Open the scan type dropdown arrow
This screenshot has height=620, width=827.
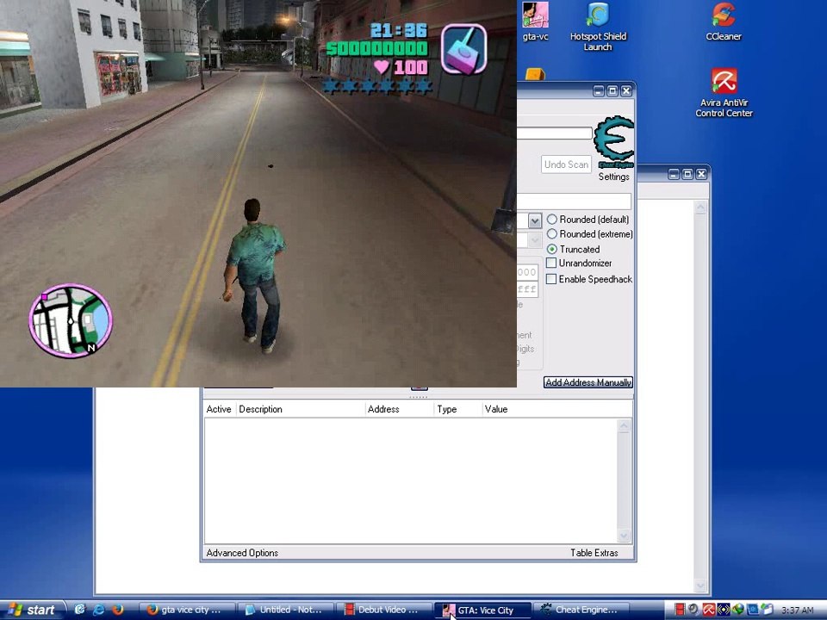click(534, 220)
